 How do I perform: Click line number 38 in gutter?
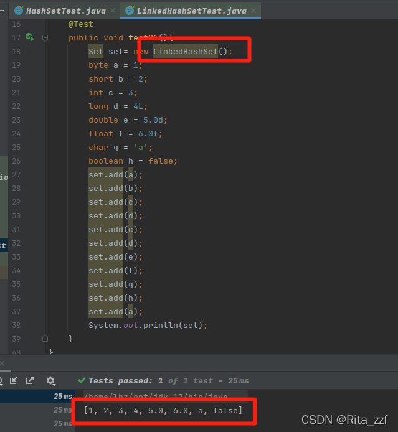[x=16, y=326]
